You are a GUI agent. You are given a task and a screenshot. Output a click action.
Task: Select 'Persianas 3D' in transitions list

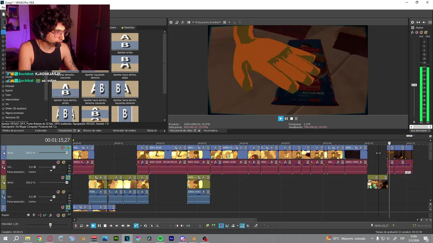pos(12,117)
